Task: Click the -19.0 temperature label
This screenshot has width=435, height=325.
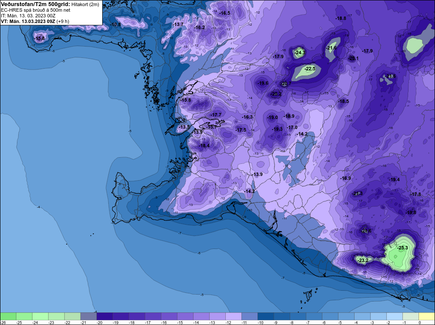Action: coord(272,117)
